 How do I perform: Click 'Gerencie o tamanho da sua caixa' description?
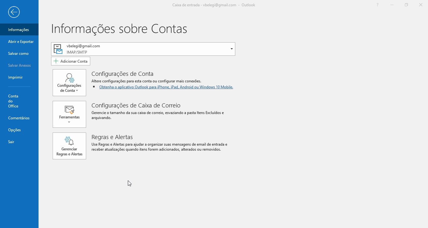pyautogui.click(x=158, y=115)
